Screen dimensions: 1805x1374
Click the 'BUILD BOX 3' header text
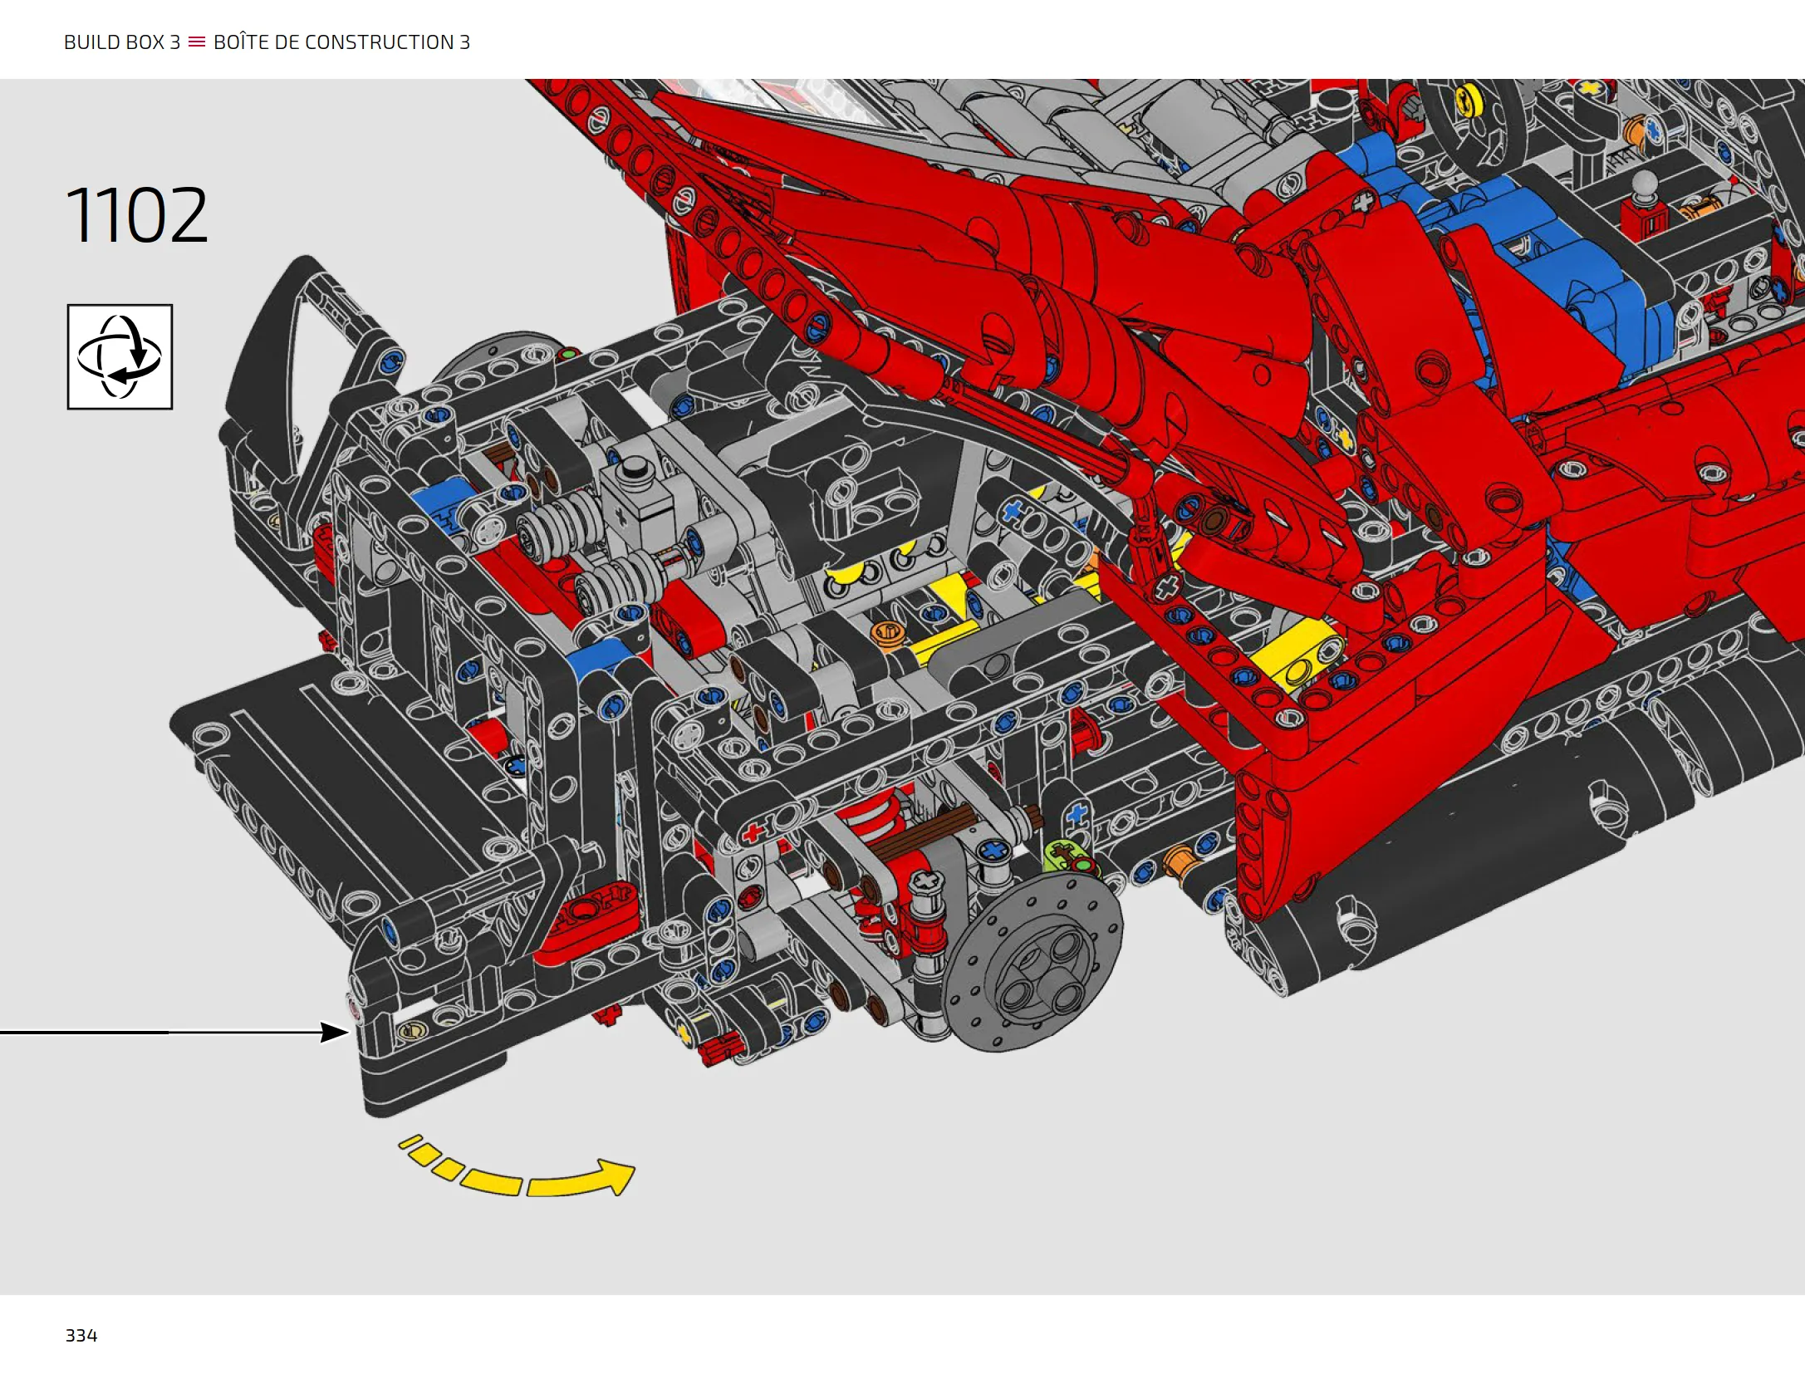point(122,42)
